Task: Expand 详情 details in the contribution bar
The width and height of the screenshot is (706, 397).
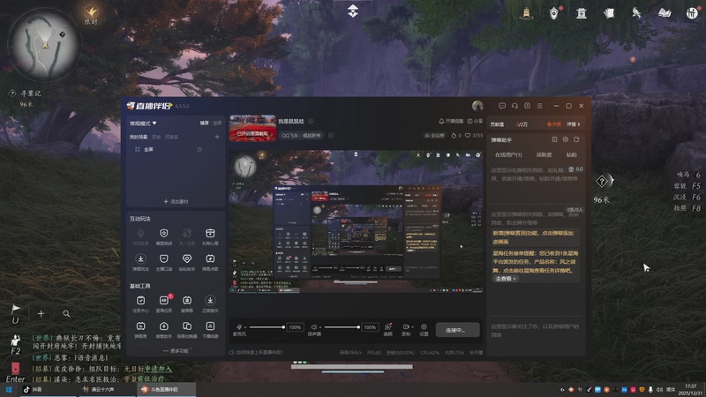Action: coord(573,124)
